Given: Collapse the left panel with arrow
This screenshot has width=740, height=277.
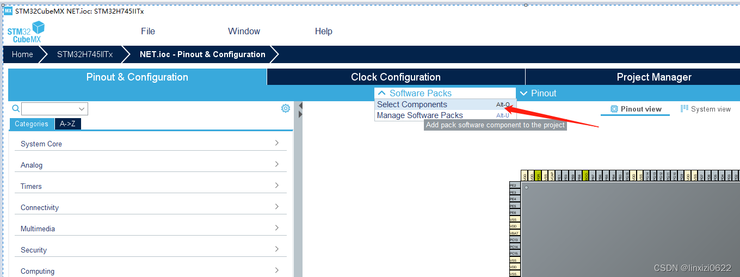Looking at the screenshot, I should (x=300, y=106).
